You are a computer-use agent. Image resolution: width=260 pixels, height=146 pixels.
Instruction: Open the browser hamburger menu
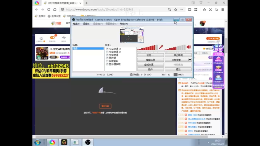click(223, 10)
